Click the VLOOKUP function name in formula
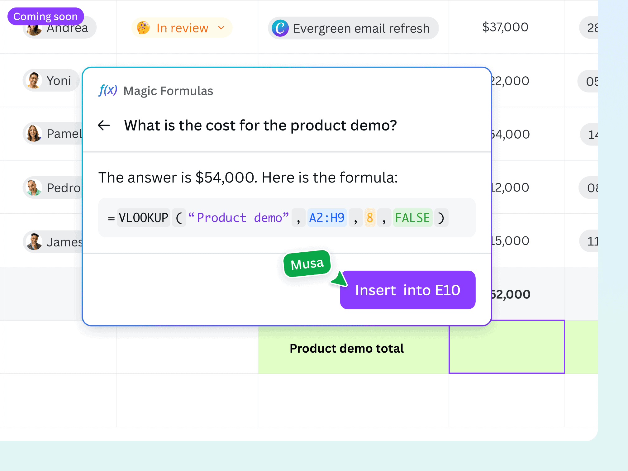Viewport: 628px width, 471px height. pos(144,217)
